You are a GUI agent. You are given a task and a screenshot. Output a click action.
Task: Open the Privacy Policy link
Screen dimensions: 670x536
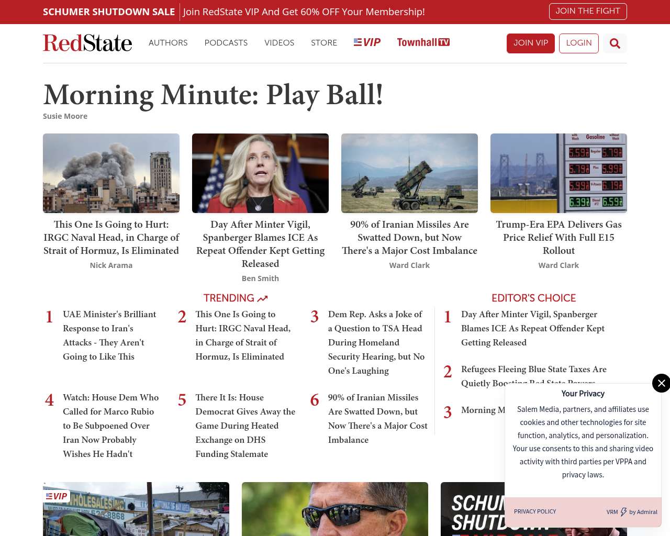(x=535, y=511)
